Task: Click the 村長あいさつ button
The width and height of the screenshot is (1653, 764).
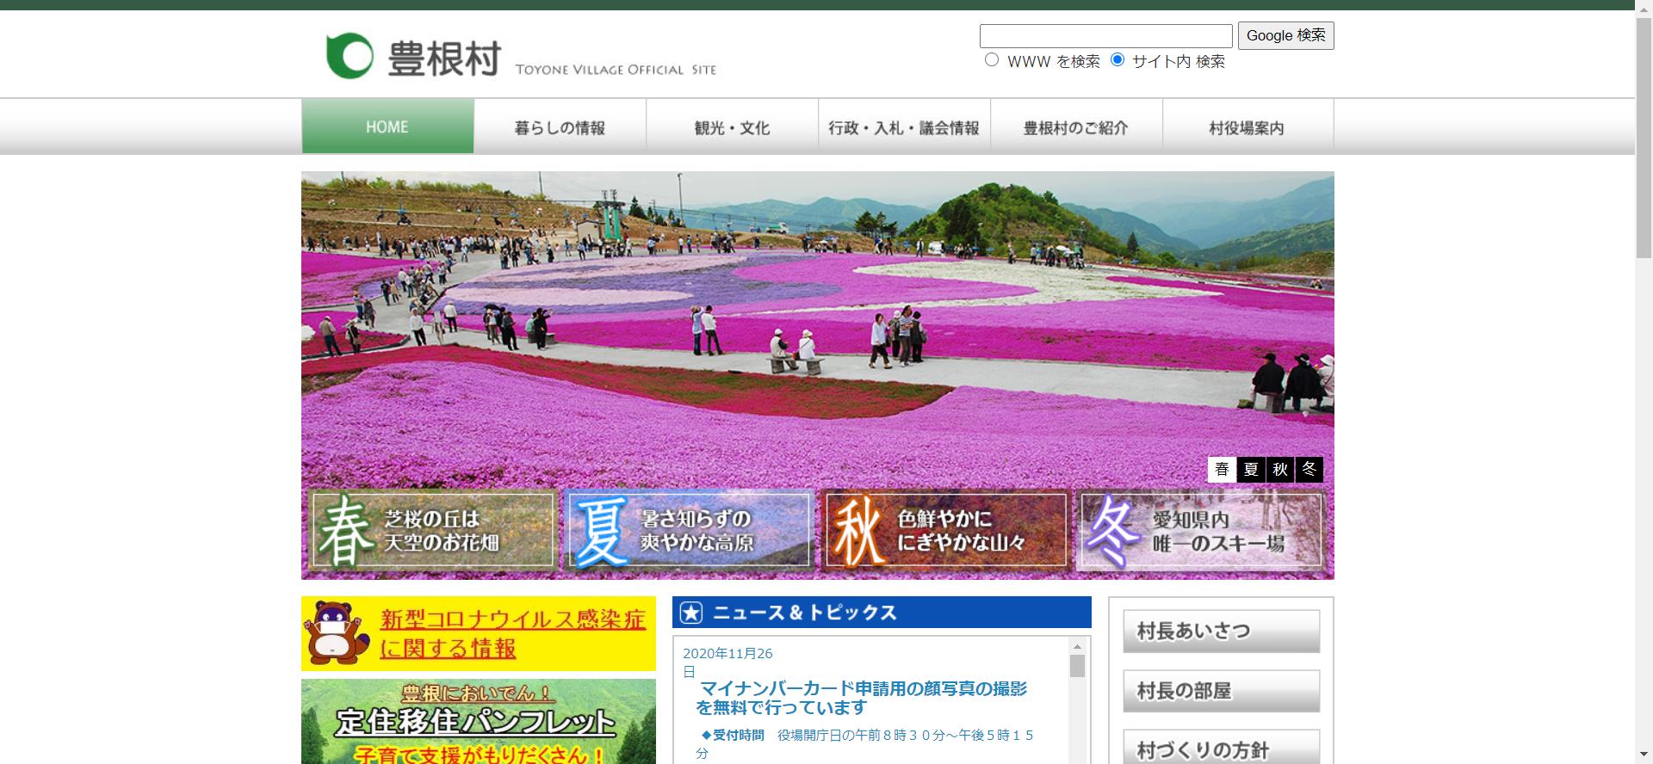Action: [x=1221, y=632]
